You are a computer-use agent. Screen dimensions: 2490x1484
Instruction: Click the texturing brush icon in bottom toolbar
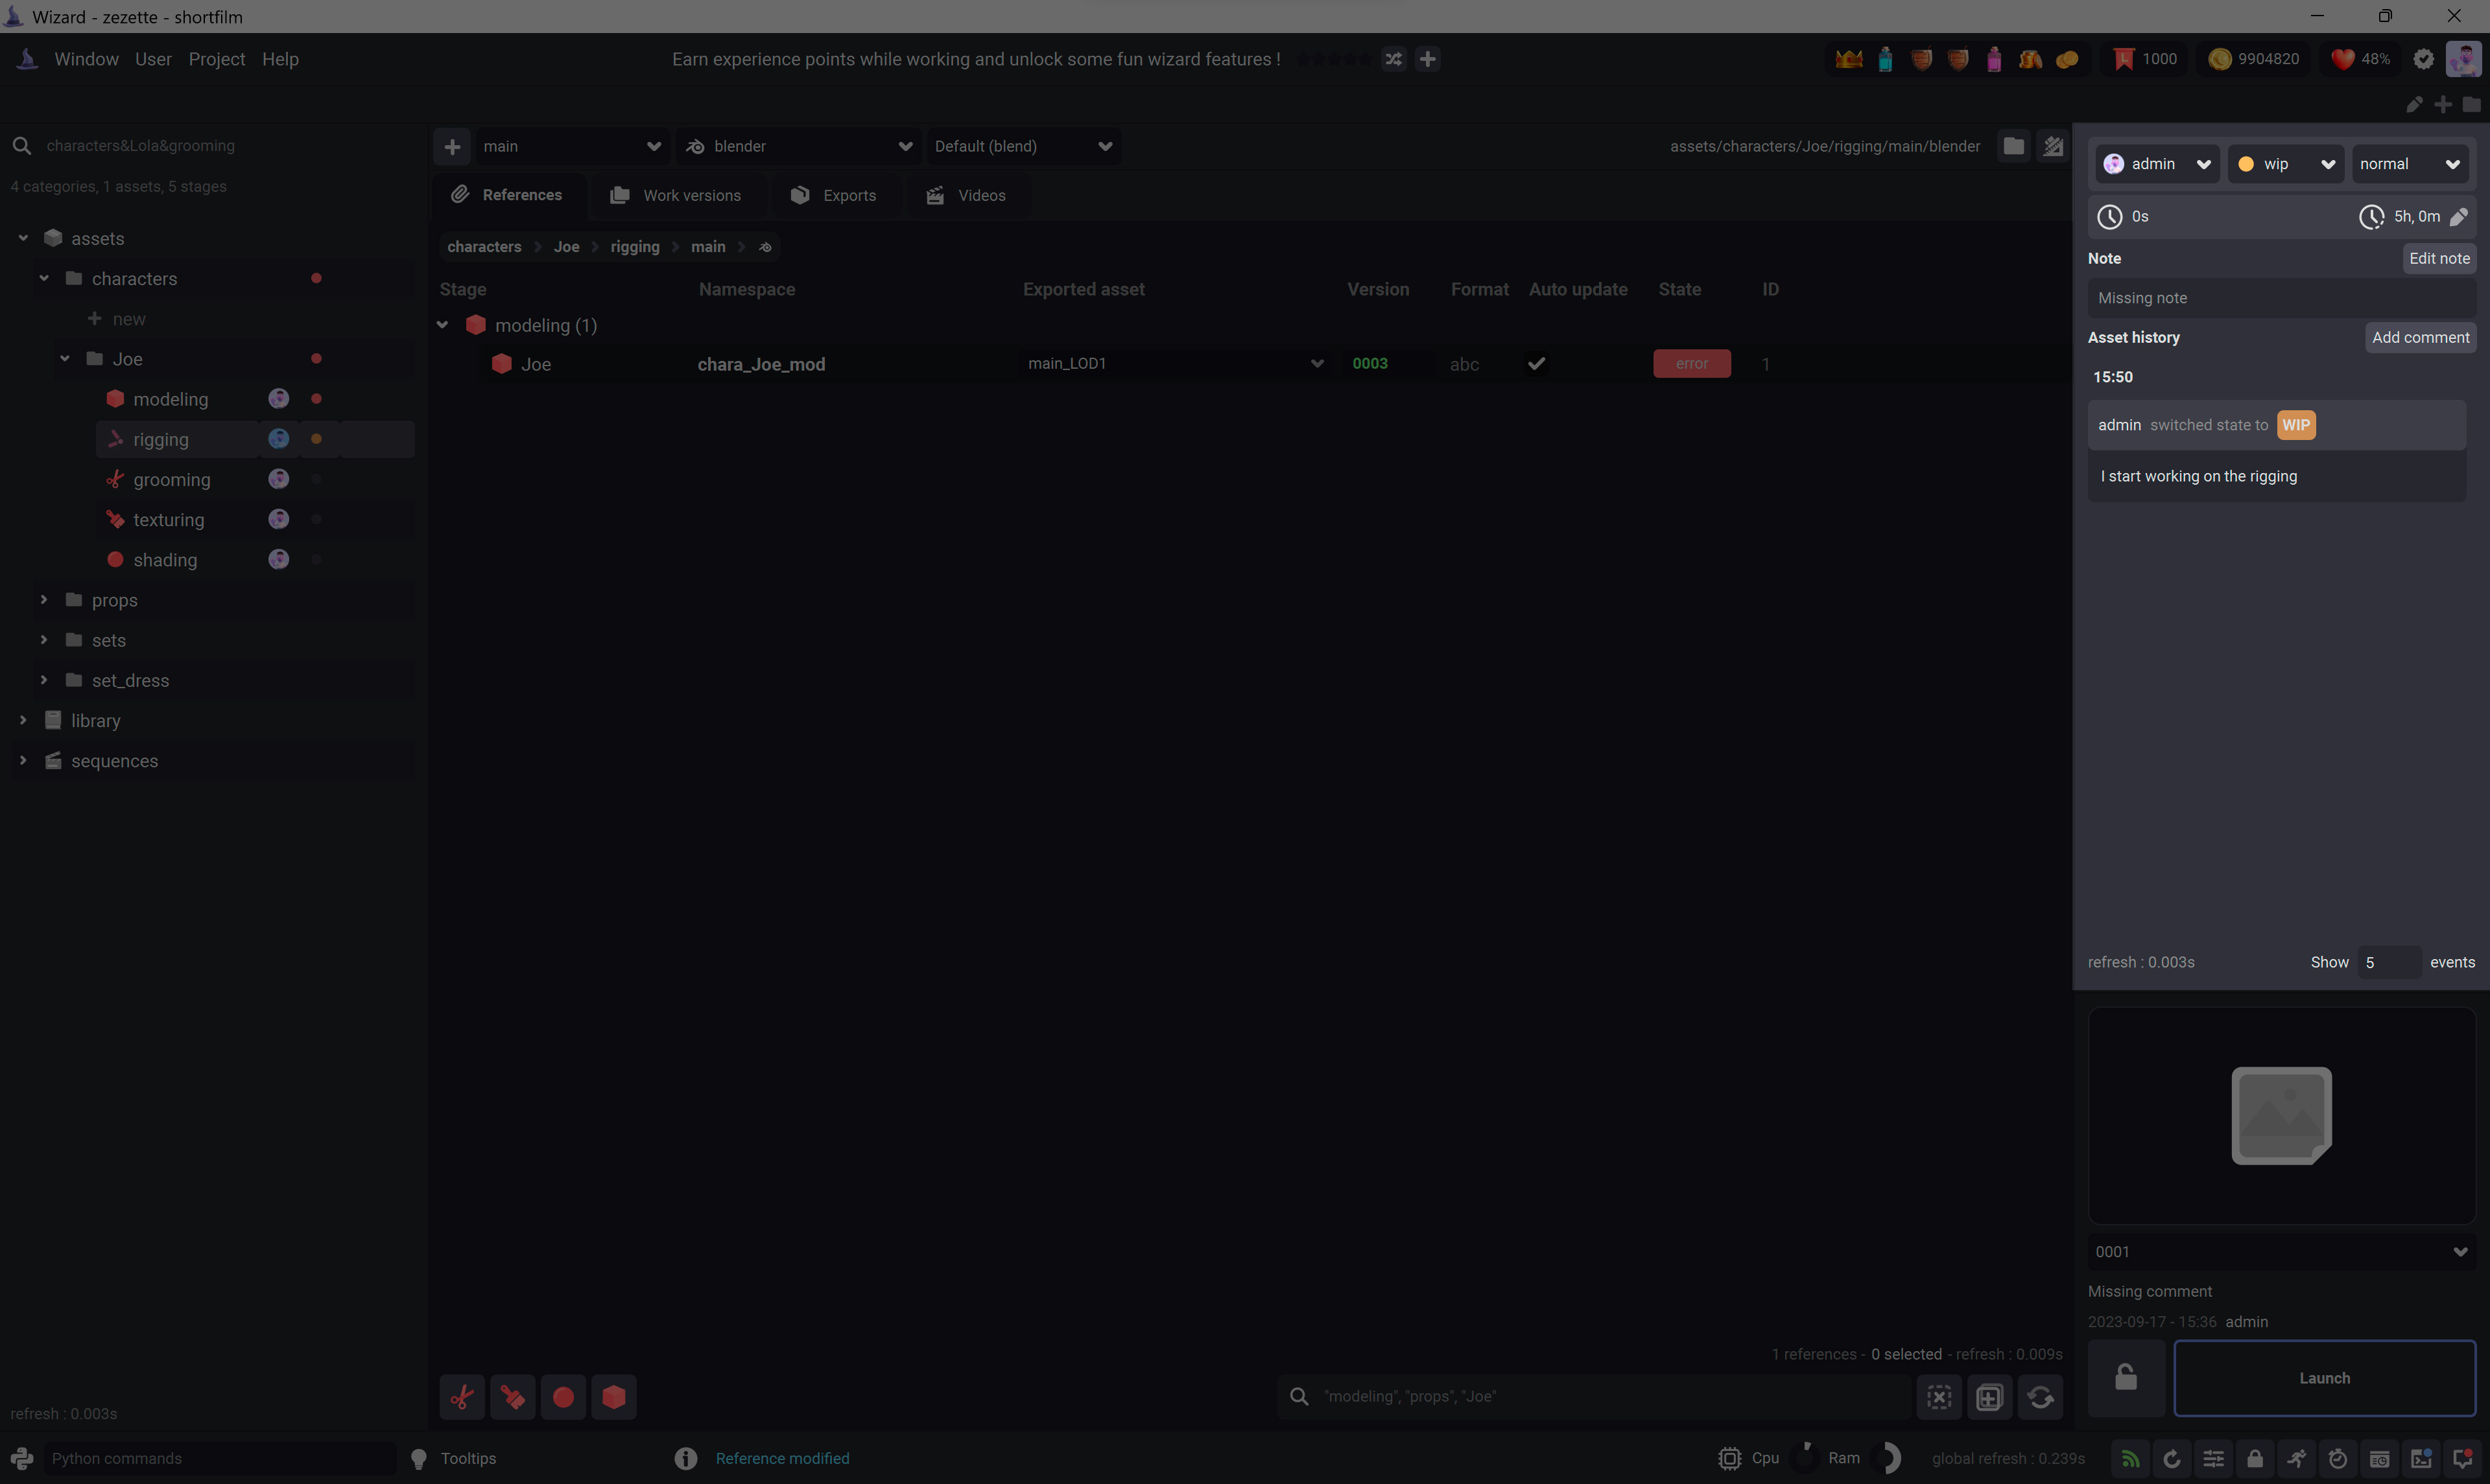[x=512, y=1397]
